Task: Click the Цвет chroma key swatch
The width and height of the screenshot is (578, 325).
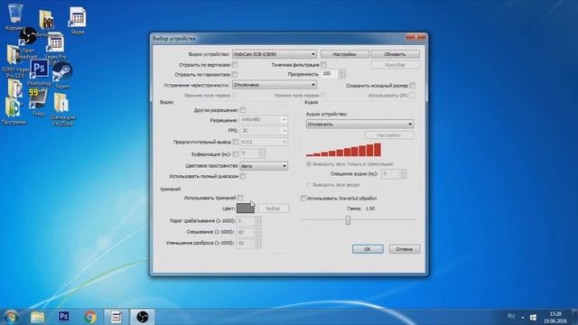Action: click(x=245, y=209)
